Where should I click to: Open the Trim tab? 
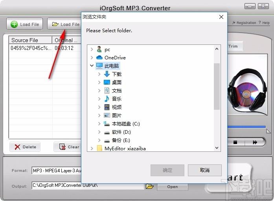pyautogui.click(x=233, y=46)
